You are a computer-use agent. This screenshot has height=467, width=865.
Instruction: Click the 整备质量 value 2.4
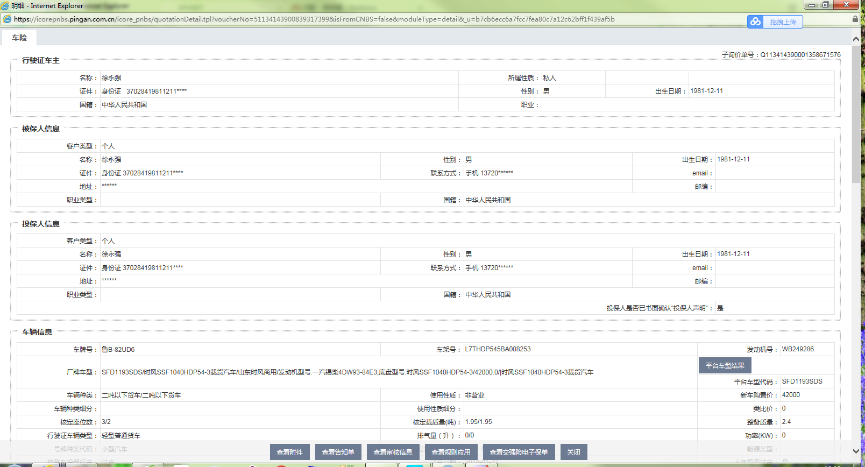click(x=786, y=422)
